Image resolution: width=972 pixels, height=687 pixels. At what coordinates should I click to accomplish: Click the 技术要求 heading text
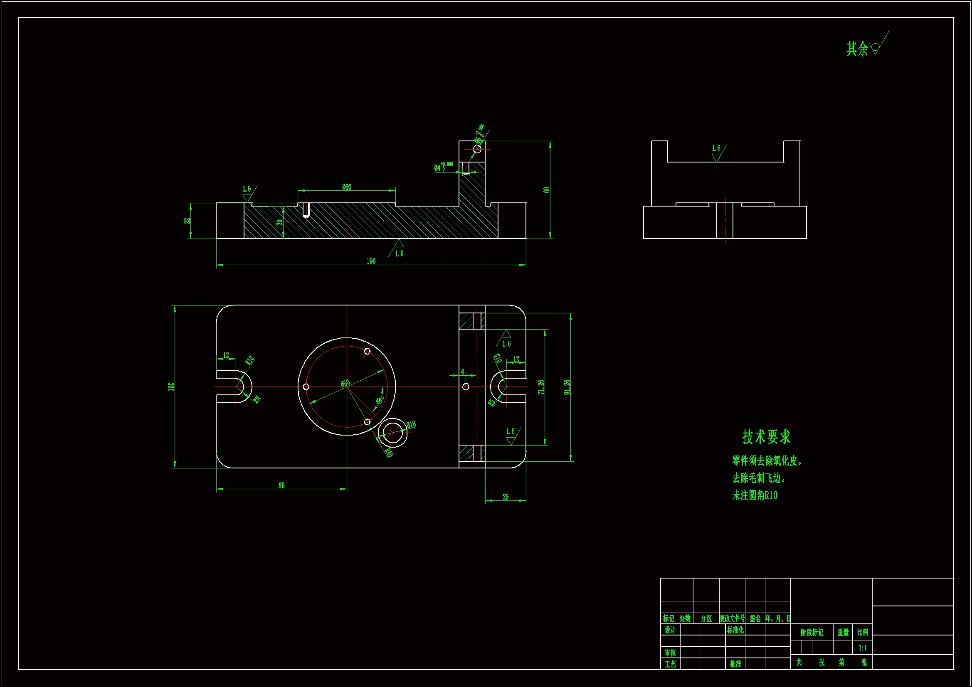(766, 437)
